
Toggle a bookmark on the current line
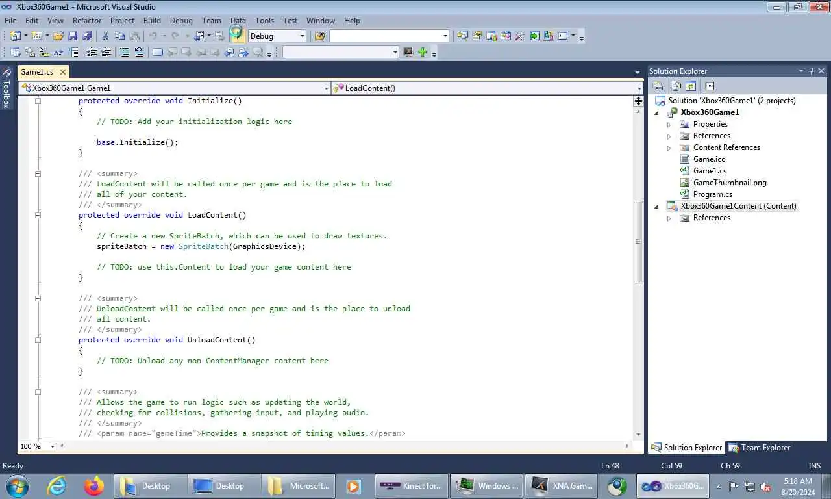157,52
